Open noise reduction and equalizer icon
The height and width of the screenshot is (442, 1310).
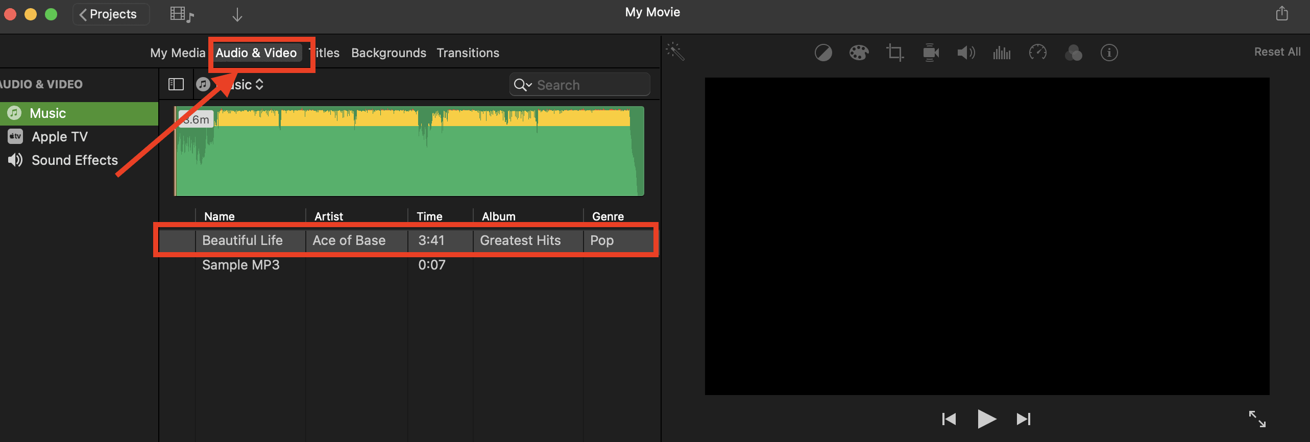coord(1002,53)
